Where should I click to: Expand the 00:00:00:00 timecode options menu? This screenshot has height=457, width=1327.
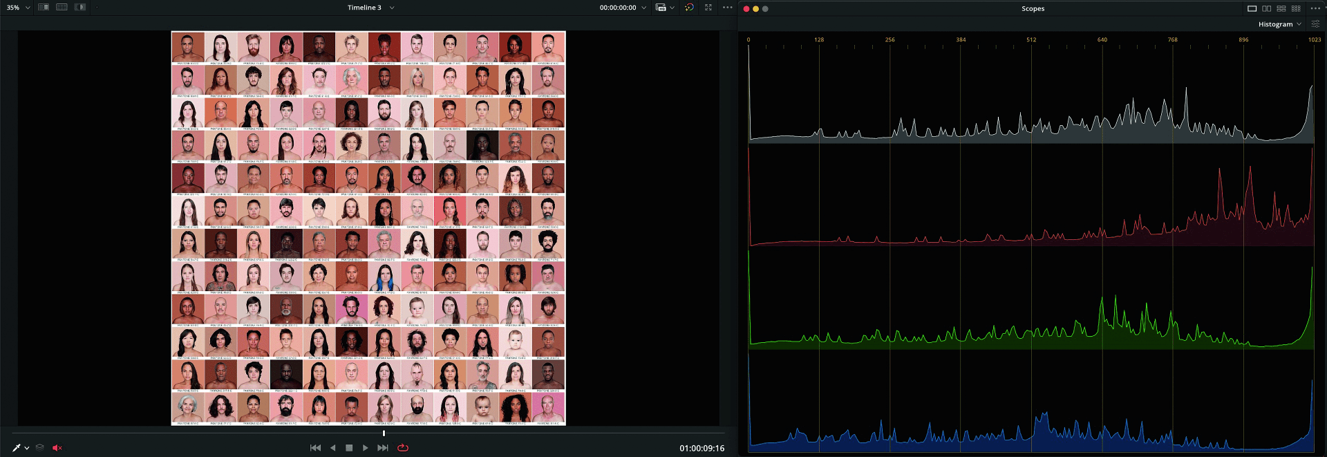(x=643, y=8)
